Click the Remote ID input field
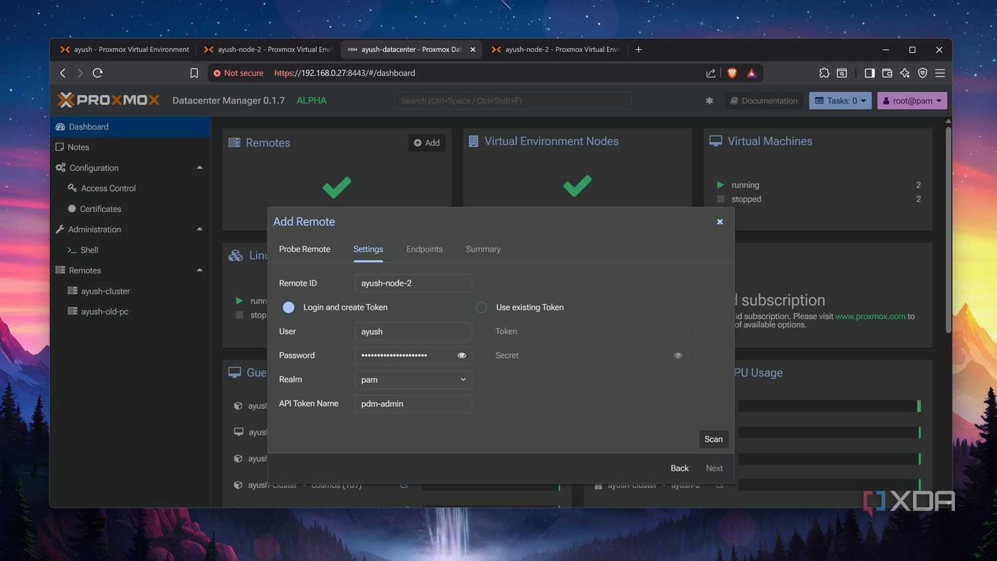Screen dimensions: 997x561 click(413, 283)
